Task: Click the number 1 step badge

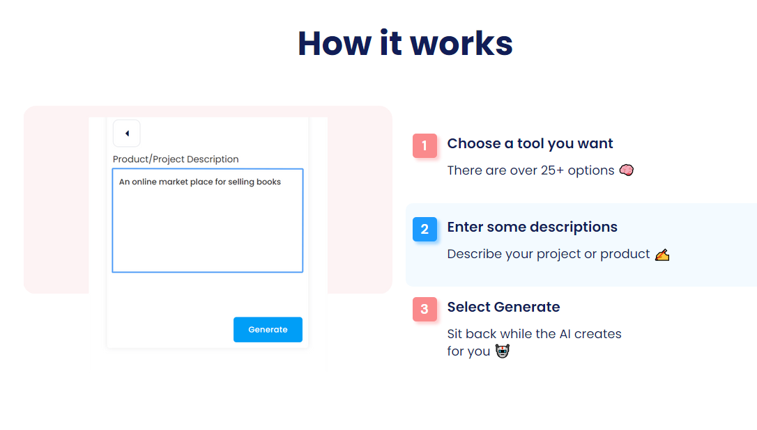Action: tap(425, 146)
